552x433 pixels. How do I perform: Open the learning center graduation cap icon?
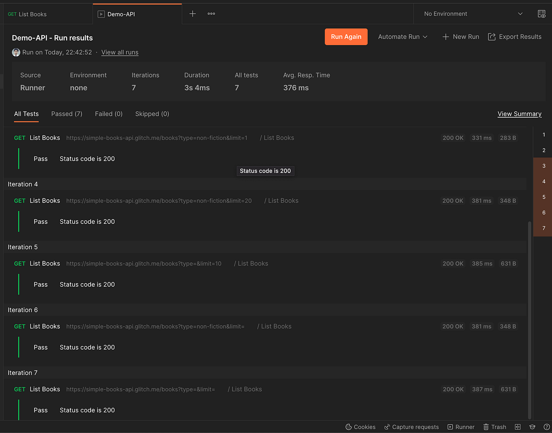tap(532, 427)
